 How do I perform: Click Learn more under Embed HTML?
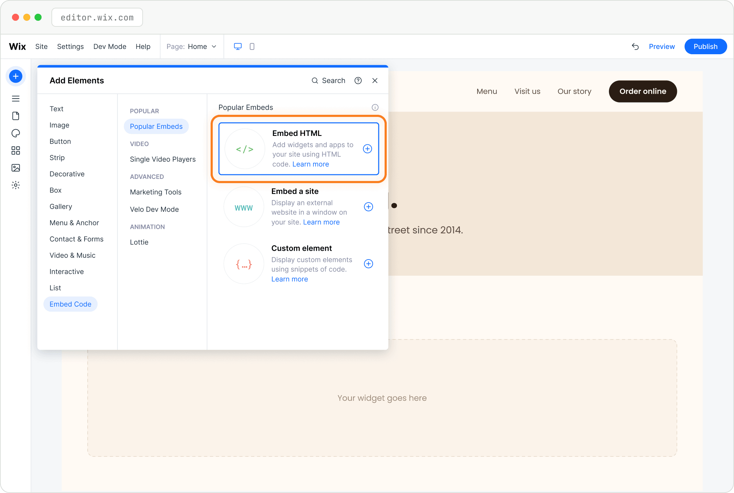pos(311,164)
